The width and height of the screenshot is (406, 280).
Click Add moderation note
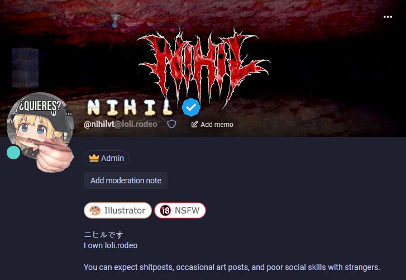point(126,181)
